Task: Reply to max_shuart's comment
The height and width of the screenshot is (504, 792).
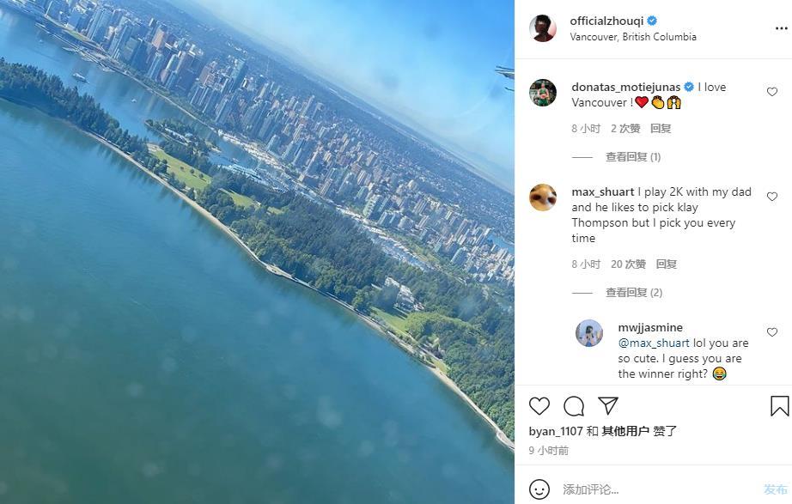Action: (667, 264)
